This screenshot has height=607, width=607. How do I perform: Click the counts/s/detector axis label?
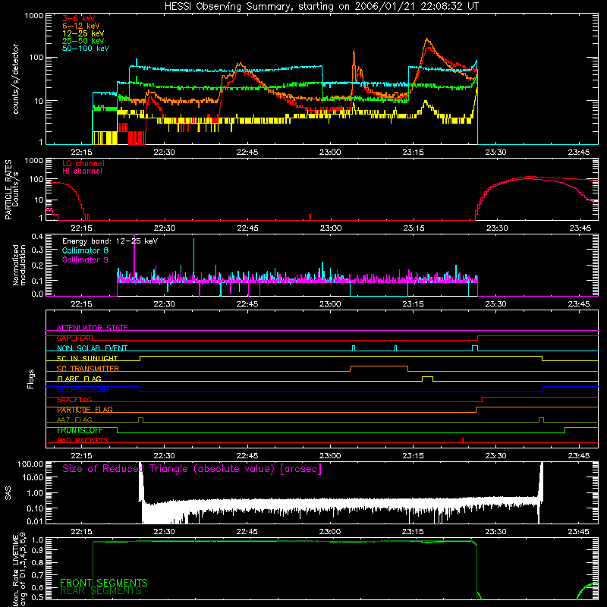(x=16, y=79)
